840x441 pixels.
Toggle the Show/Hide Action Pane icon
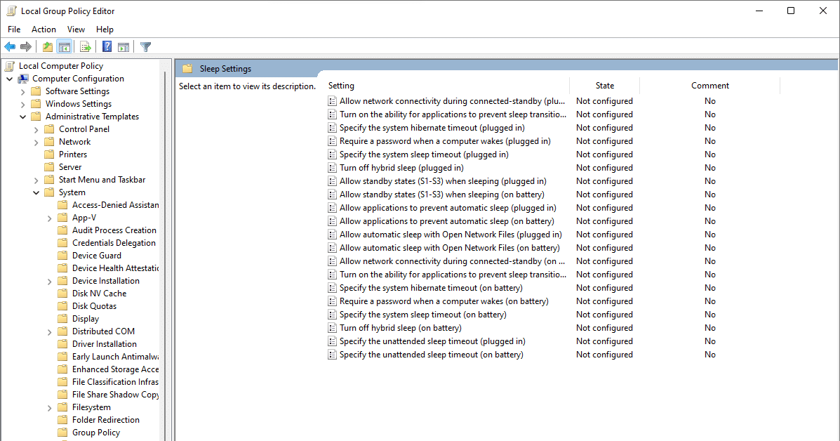pos(124,47)
